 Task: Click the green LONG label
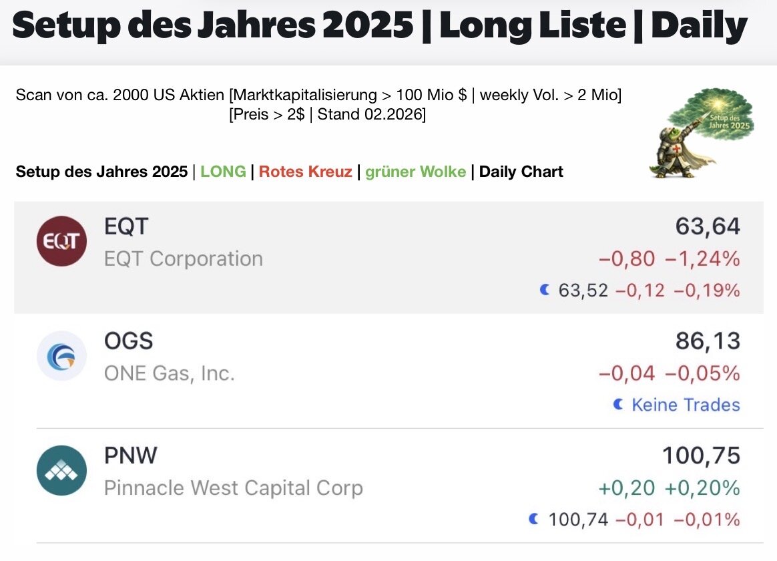pos(223,172)
